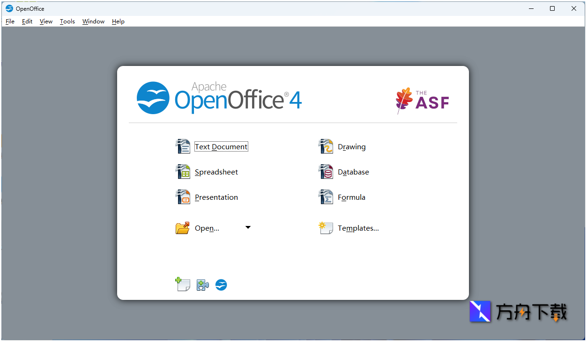Open the File menu
The image size is (587, 342).
click(x=10, y=22)
